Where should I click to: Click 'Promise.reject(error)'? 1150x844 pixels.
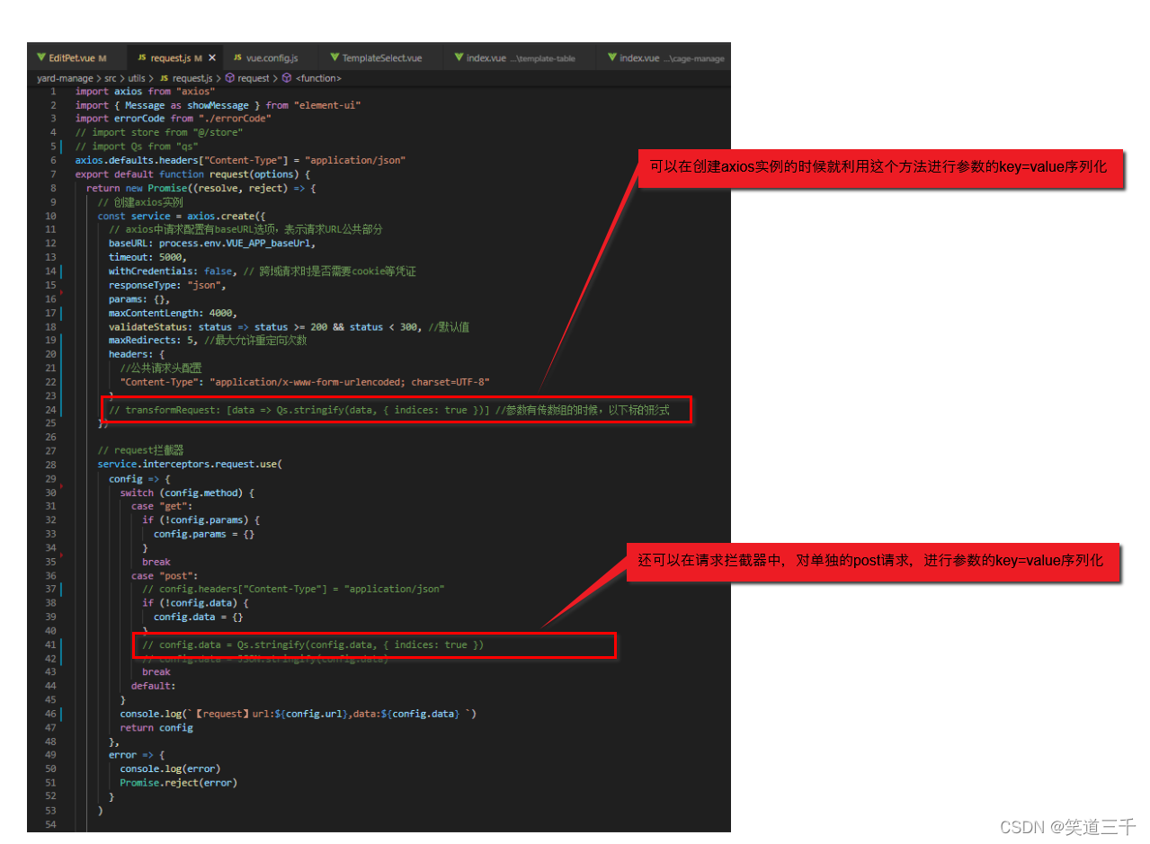[x=179, y=782]
